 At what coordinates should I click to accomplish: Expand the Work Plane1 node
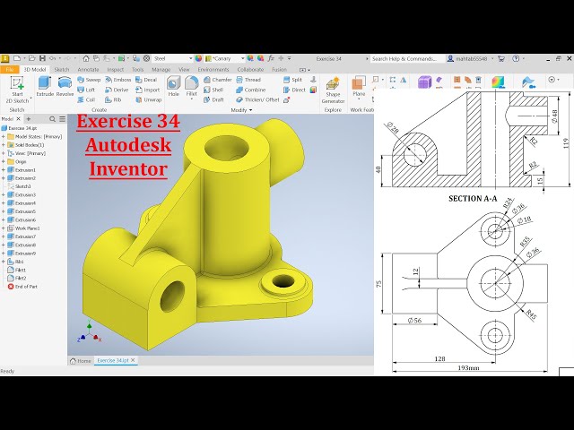click(4, 228)
